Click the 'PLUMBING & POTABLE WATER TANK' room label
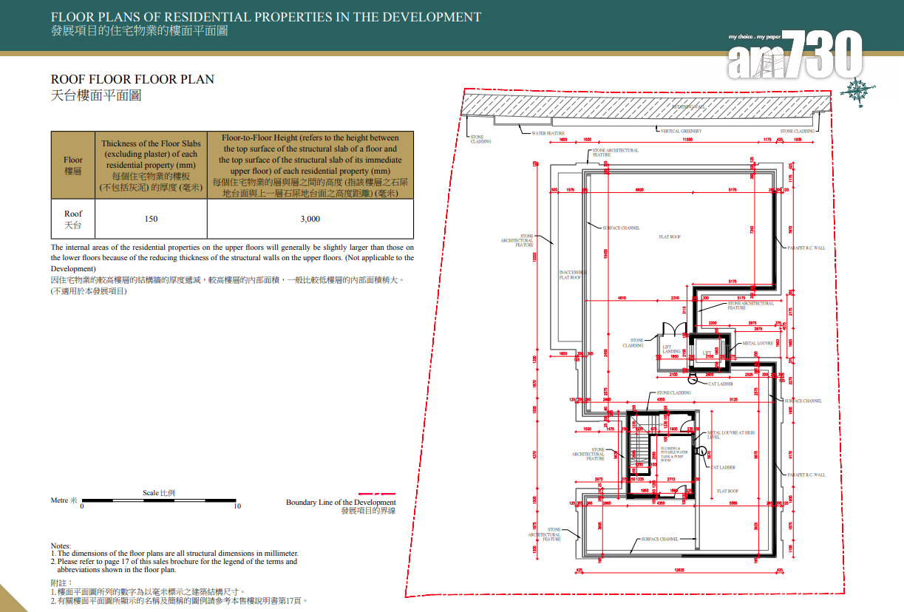The width and height of the screenshot is (904, 612). [x=672, y=454]
